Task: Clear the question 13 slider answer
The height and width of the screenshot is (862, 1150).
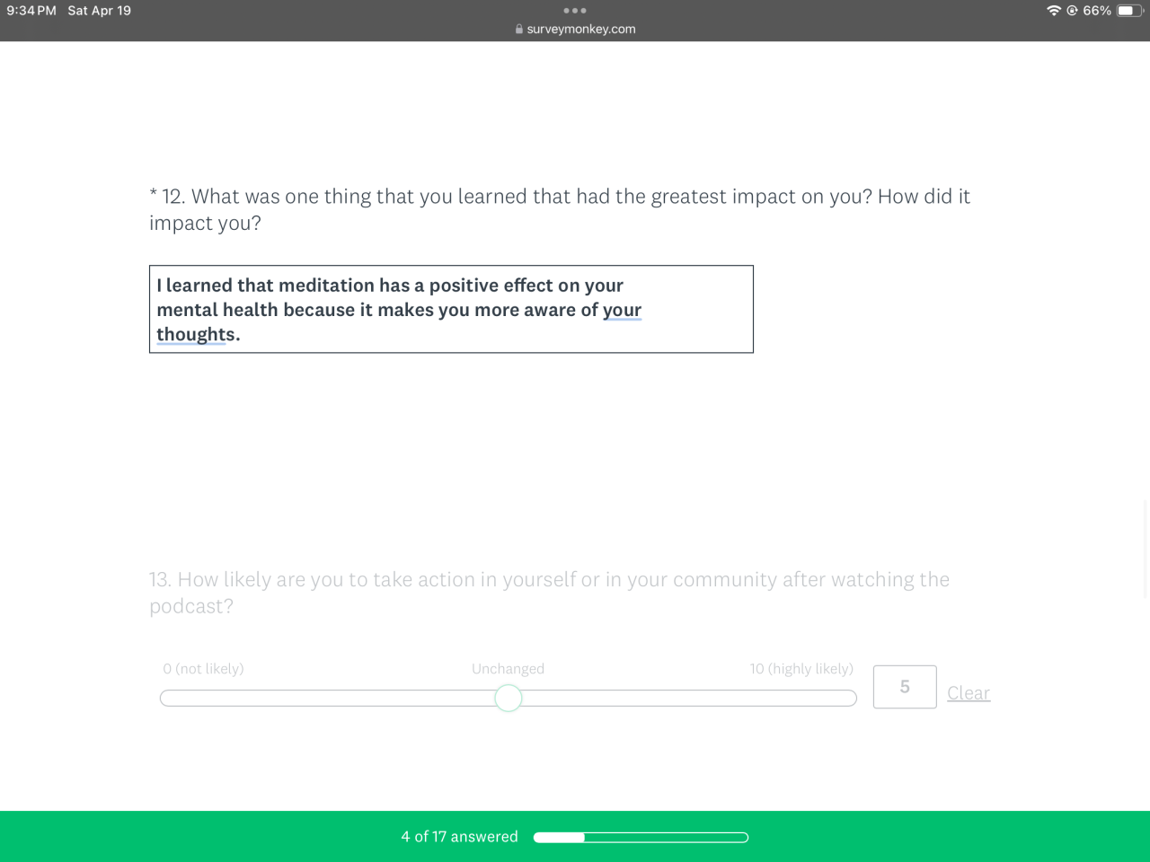Action: [969, 693]
